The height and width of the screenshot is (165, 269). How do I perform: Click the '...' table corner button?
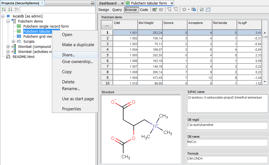click(107, 25)
